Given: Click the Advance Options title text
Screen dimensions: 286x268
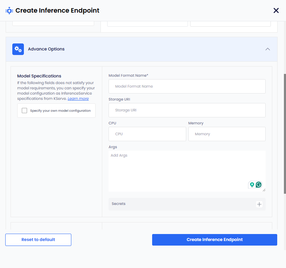Looking at the screenshot, I should tap(46, 49).
